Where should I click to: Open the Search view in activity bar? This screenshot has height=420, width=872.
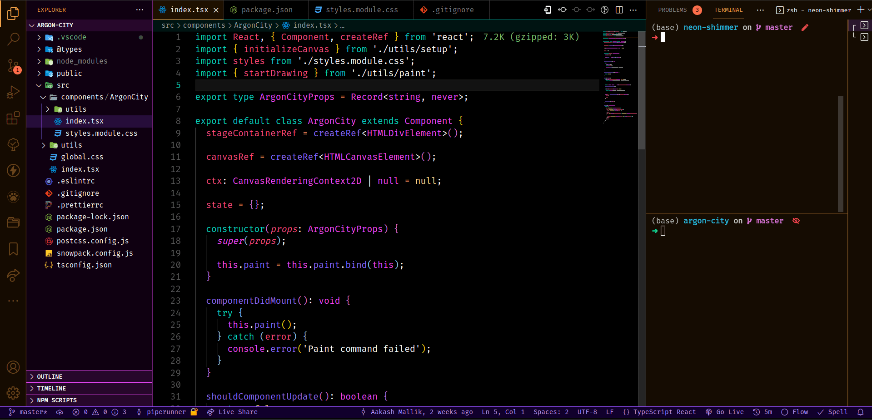pyautogui.click(x=13, y=40)
